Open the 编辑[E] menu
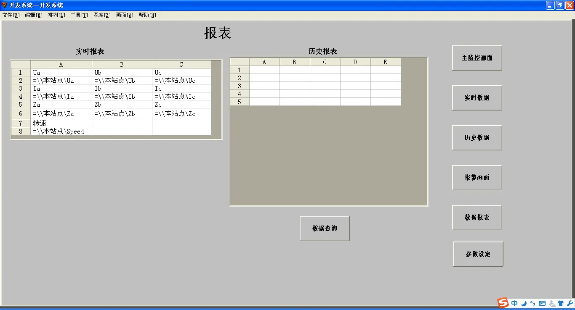The width and height of the screenshot is (575, 310). tap(33, 14)
